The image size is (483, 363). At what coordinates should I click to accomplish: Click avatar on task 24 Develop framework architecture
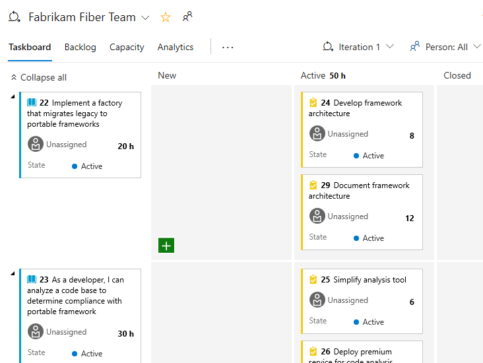pos(317,134)
